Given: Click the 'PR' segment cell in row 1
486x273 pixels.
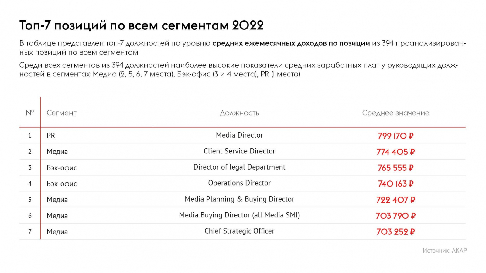Looking at the screenshot, I should point(51,136).
